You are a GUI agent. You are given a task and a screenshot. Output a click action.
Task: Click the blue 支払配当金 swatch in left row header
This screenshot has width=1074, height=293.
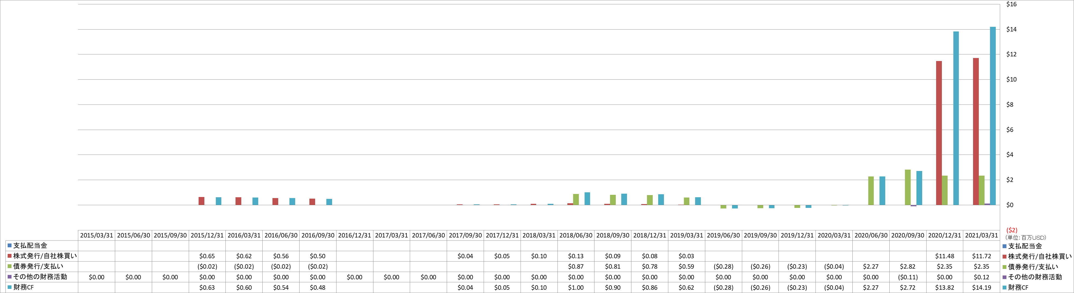tap(9, 245)
